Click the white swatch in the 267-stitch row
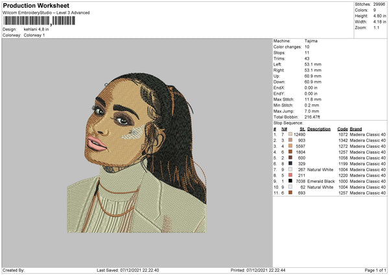Viewport: 389px width, 275px height. click(x=290, y=169)
